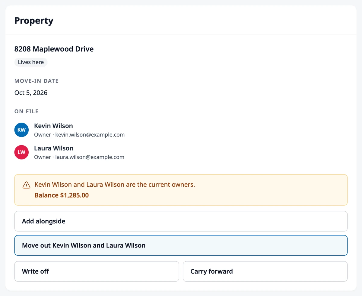Pick the Write off option
Image resolution: width=362 pixels, height=296 pixels.
pyautogui.click(x=97, y=271)
